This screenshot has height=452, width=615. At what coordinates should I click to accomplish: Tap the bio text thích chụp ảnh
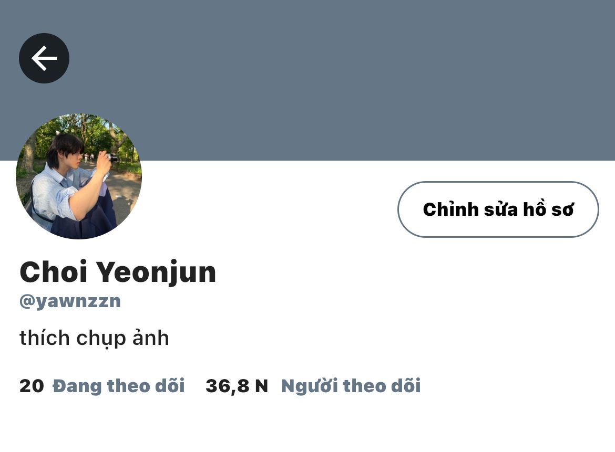[x=94, y=338]
